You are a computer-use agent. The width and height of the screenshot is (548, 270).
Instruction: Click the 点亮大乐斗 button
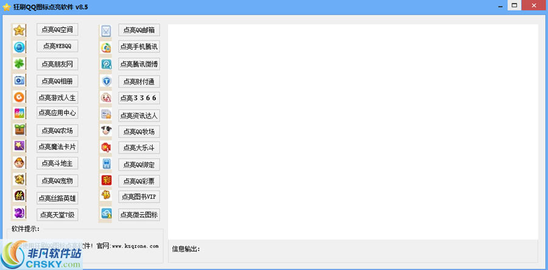coord(139,148)
